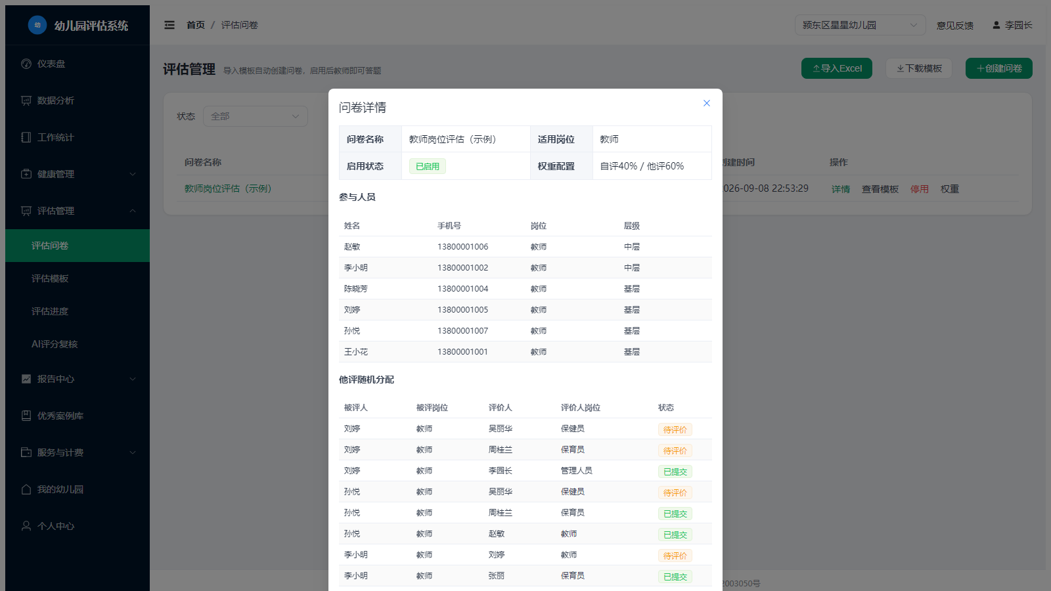Click 已提交 tag in 李园长 row
The width and height of the screenshot is (1051, 591).
tap(675, 471)
